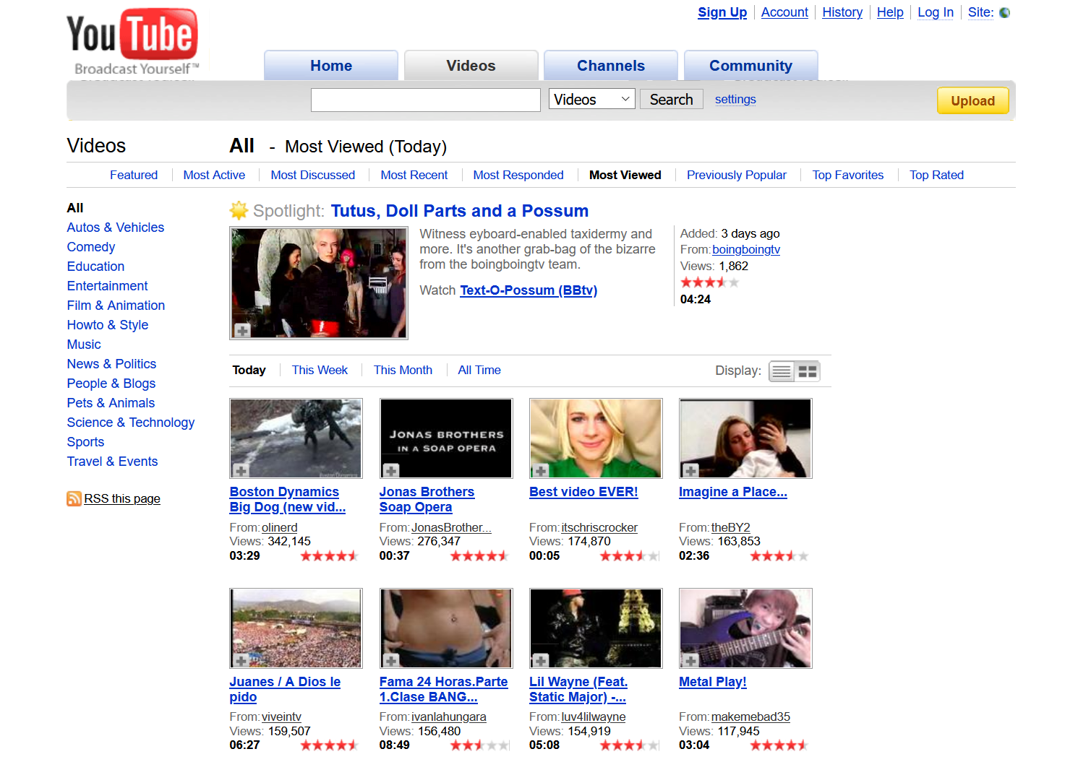Click plus icon on Jonas Brothers thumbnail
1078x762 pixels.
(x=391, y=470)
